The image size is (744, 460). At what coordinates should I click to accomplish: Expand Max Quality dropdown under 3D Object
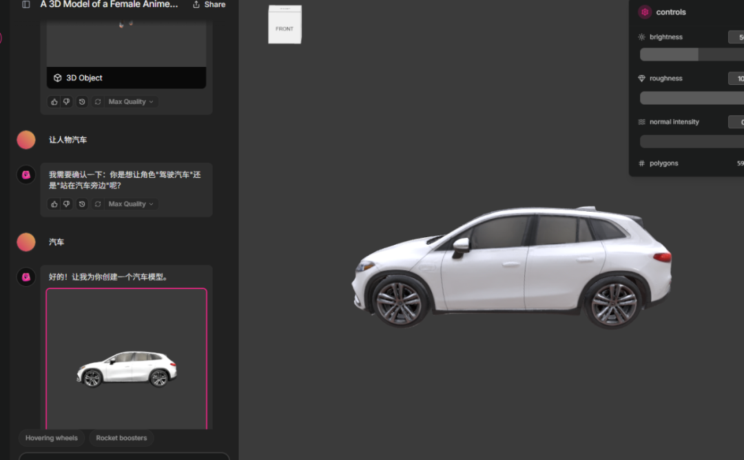[131, 102]
